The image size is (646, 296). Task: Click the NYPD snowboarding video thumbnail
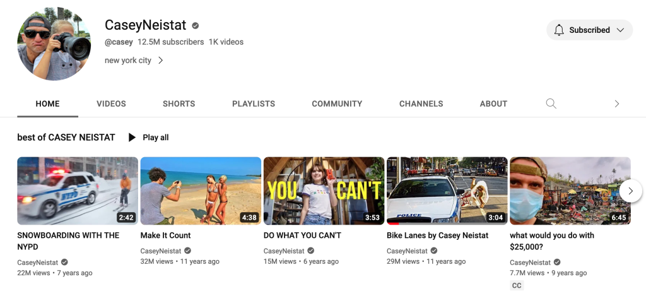[78, 191]
